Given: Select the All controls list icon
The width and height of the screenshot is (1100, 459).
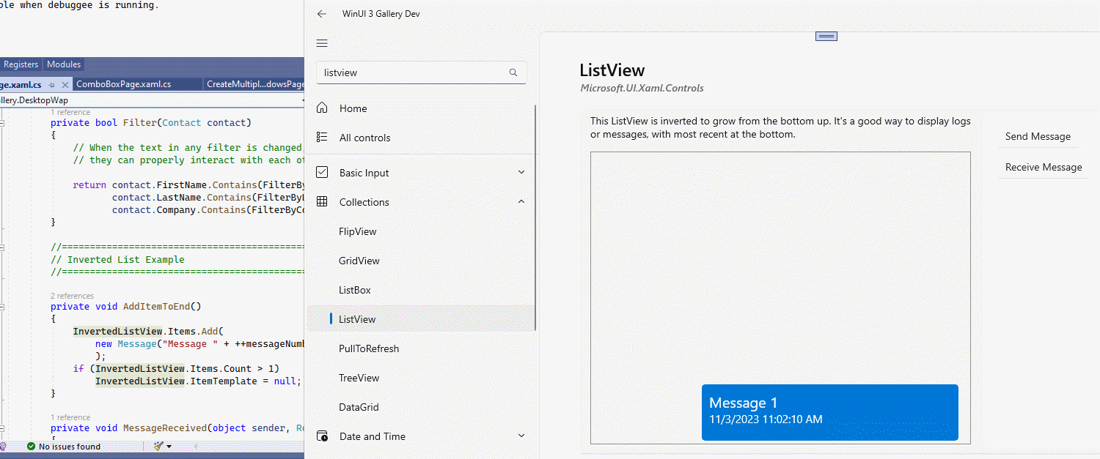Looking at the screenshot, I should pyautogui.click(x=322, y=138).
